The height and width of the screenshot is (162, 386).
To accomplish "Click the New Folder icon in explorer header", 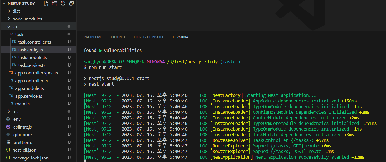I will pyautogui.click(x=54, y=3).
